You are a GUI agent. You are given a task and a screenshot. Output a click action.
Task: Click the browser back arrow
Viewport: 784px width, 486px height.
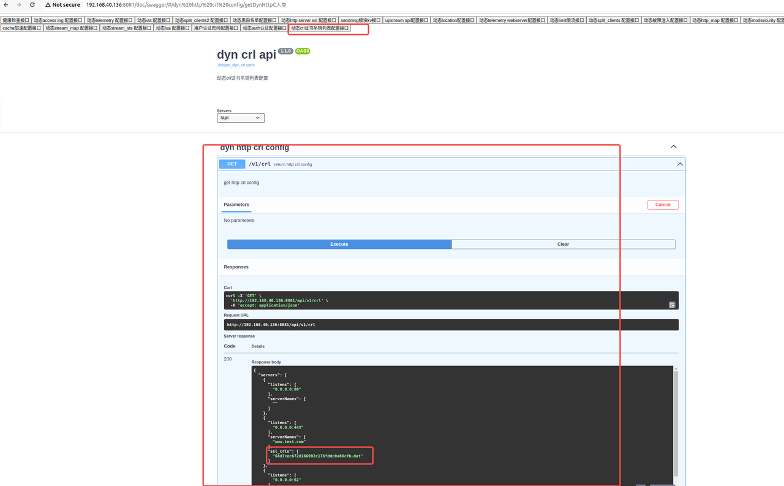click(x=6, y=5)
